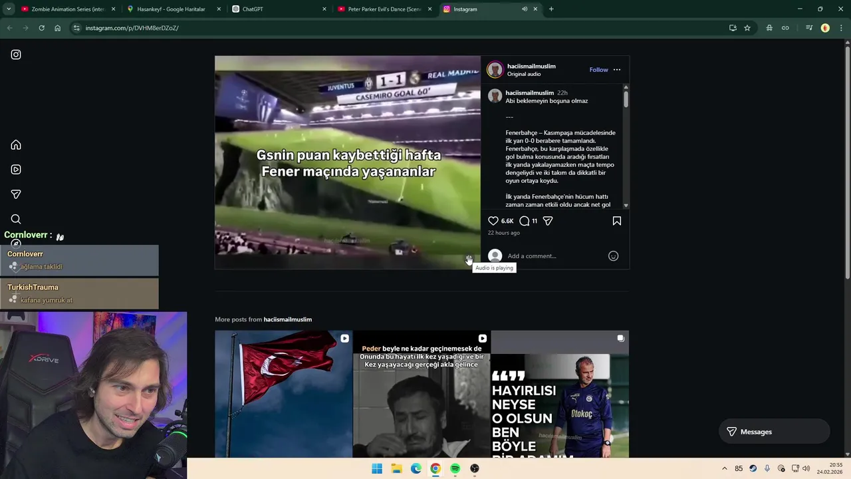Open the floating Messages button
This screenshot has height=479, width=851.
click(775, 432)
